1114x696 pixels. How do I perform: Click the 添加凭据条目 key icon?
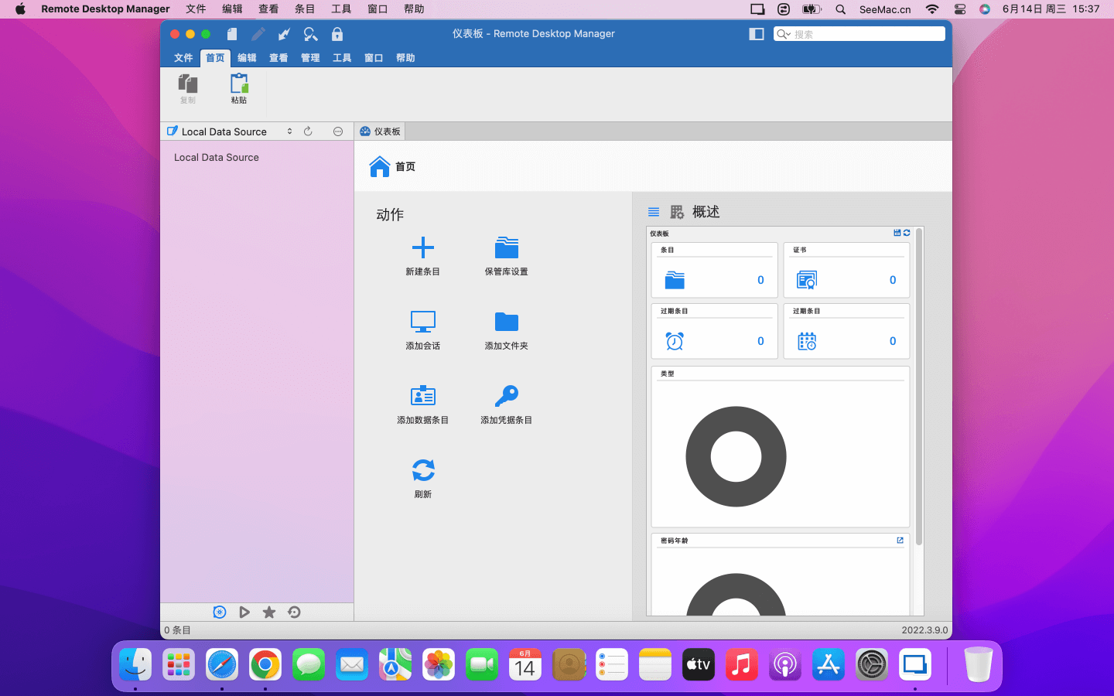coord(506,396)
